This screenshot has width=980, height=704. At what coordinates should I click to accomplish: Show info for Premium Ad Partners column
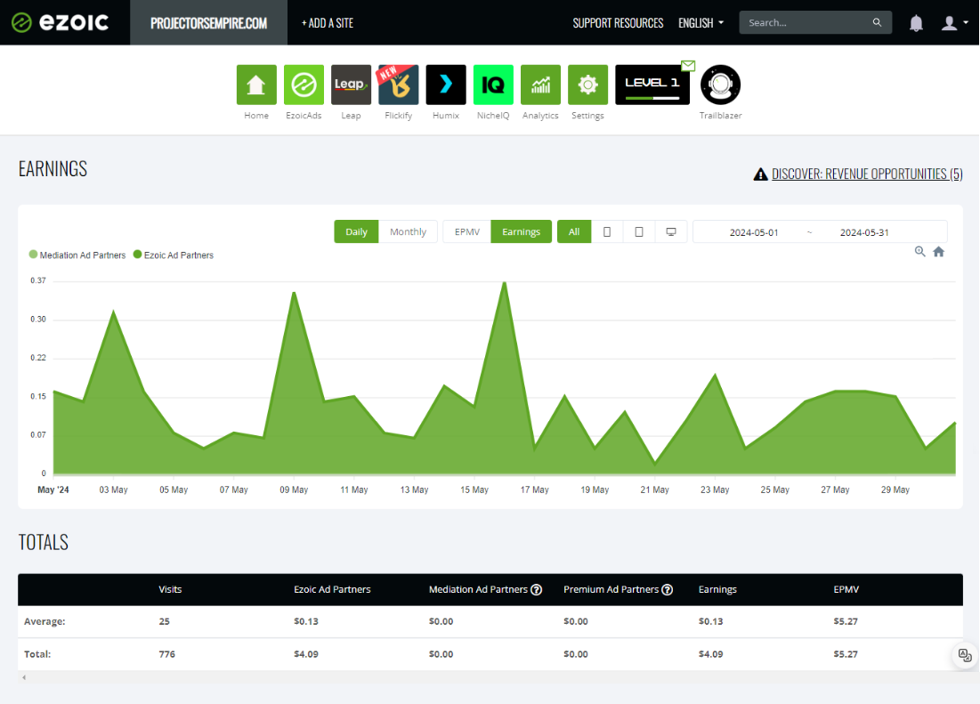click(668, 590)
